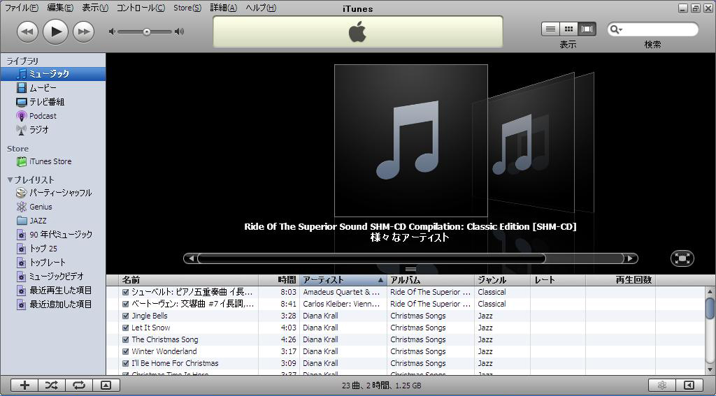This screenshot has height=396, width=716.
Task: Open the コントロール menu
Action: (x=141, y=8)
